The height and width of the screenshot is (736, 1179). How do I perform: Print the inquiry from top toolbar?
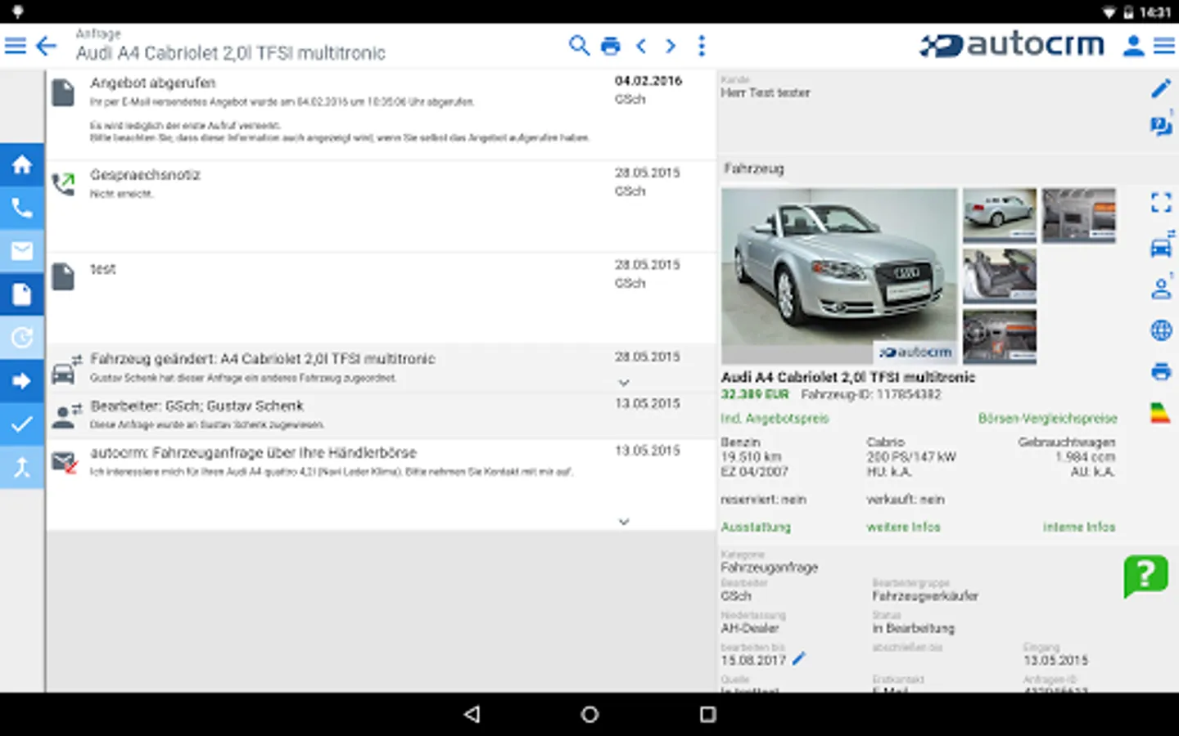click(611, 46)
